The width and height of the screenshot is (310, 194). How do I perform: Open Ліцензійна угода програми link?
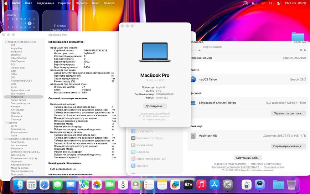coord(230,164)
